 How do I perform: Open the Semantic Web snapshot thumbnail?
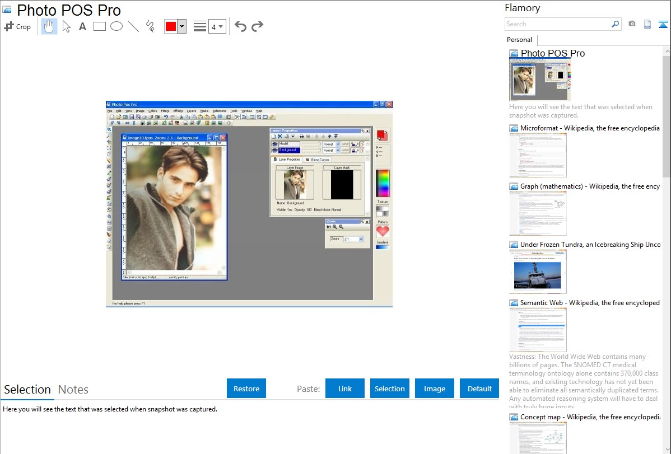[x=538, y=330]
